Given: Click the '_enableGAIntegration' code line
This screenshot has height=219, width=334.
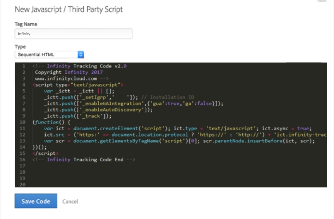Looking at the screenshot, I should tap(134, 104).
